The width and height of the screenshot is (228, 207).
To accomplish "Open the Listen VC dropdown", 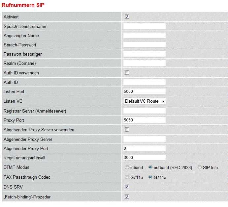I will 145,101.
